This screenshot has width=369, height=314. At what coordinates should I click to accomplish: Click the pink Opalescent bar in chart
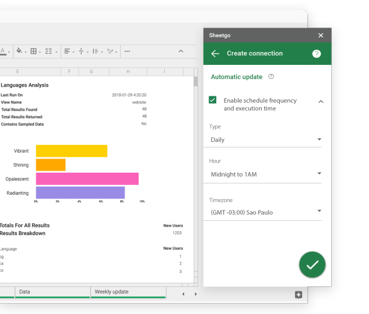tap(87, 179)
